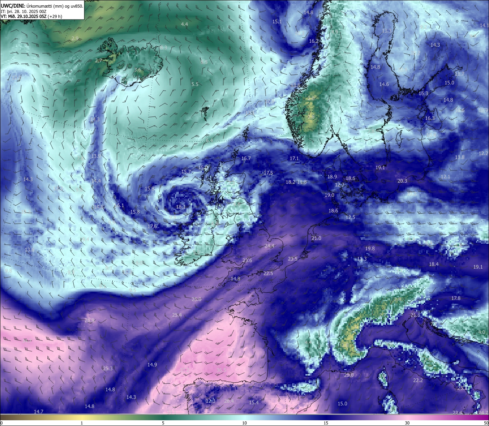Click the value '16.7' north of Scotland

[246, 158]
